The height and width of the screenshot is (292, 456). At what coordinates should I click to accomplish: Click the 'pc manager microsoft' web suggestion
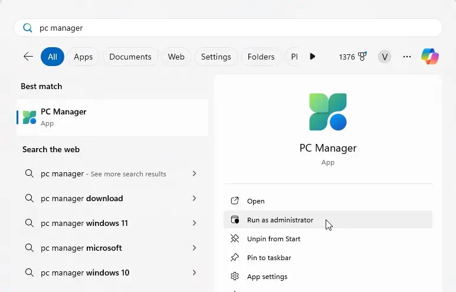112,248
